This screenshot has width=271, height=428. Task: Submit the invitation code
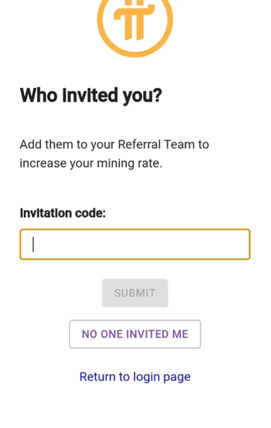(x=135, y=293)
